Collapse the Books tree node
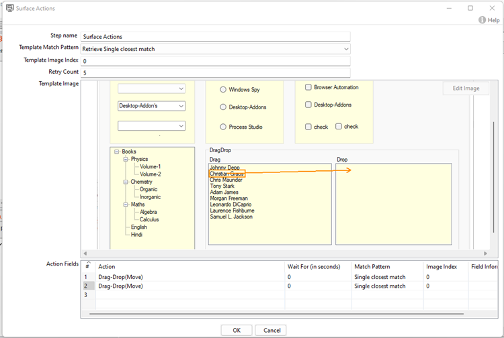 point(117,152)
